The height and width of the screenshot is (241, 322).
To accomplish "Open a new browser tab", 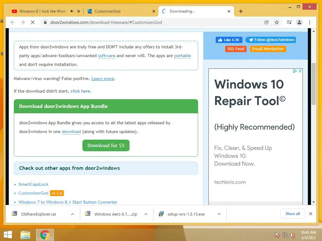I will 241,11.
